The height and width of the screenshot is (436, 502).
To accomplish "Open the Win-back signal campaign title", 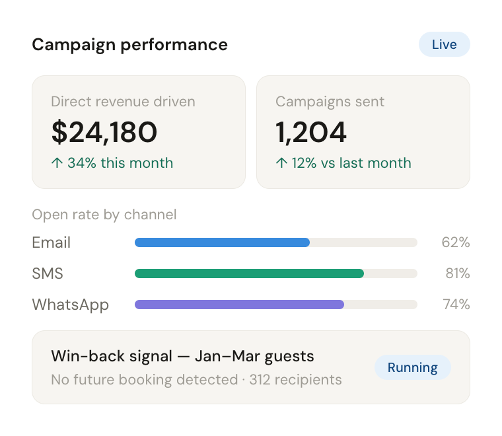I will click(182, 357).
